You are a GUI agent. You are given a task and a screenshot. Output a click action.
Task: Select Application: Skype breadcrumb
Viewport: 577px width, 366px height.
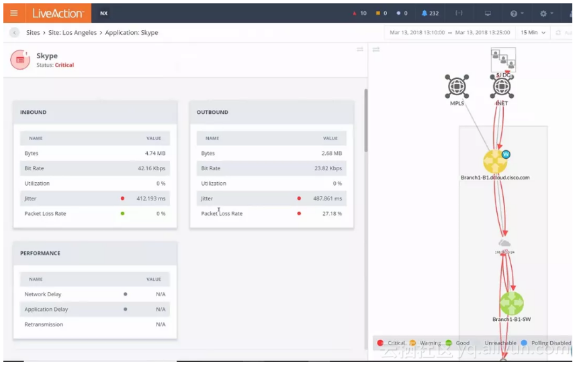pos(132,33)
